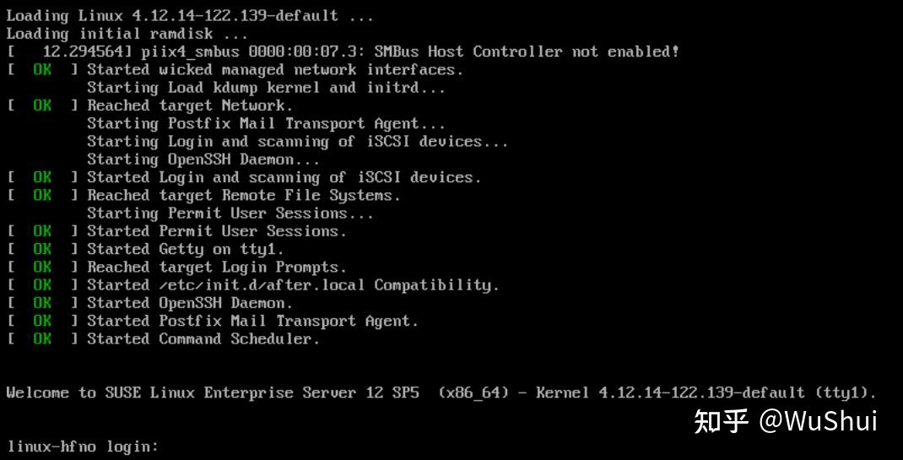The image size is (903, 460).
Task: Click the green OK beside Command Scheduler
Action: point(42,338)
